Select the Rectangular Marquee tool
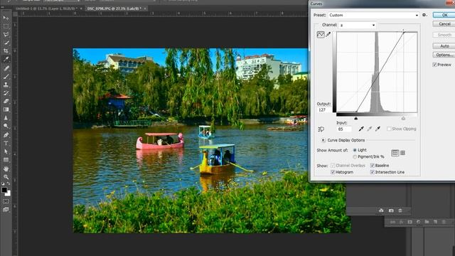Image resolution: width=455 pixels, height=256 pixels. coord(6,26)
